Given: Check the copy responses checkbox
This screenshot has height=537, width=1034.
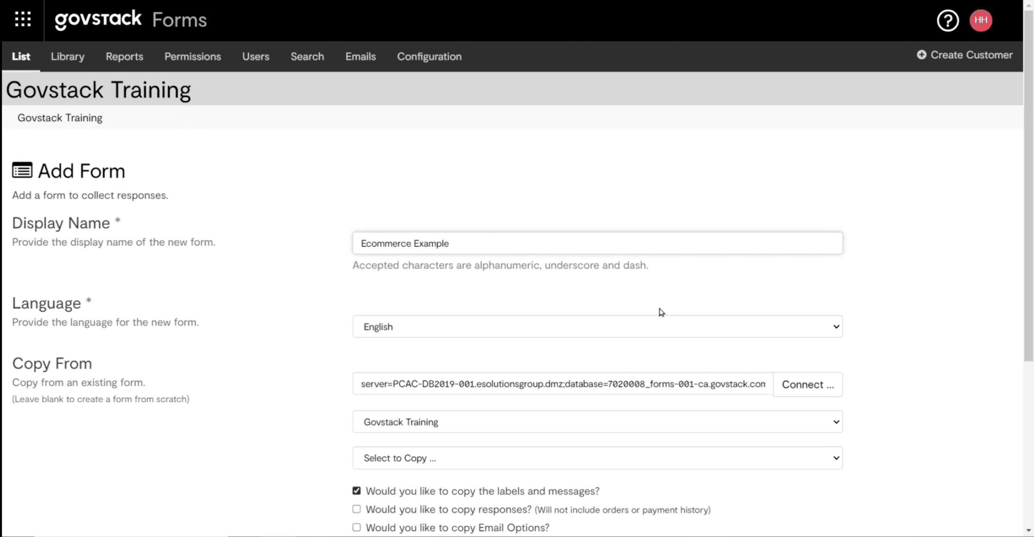Looking at the screenshot, I should (357, 509).
